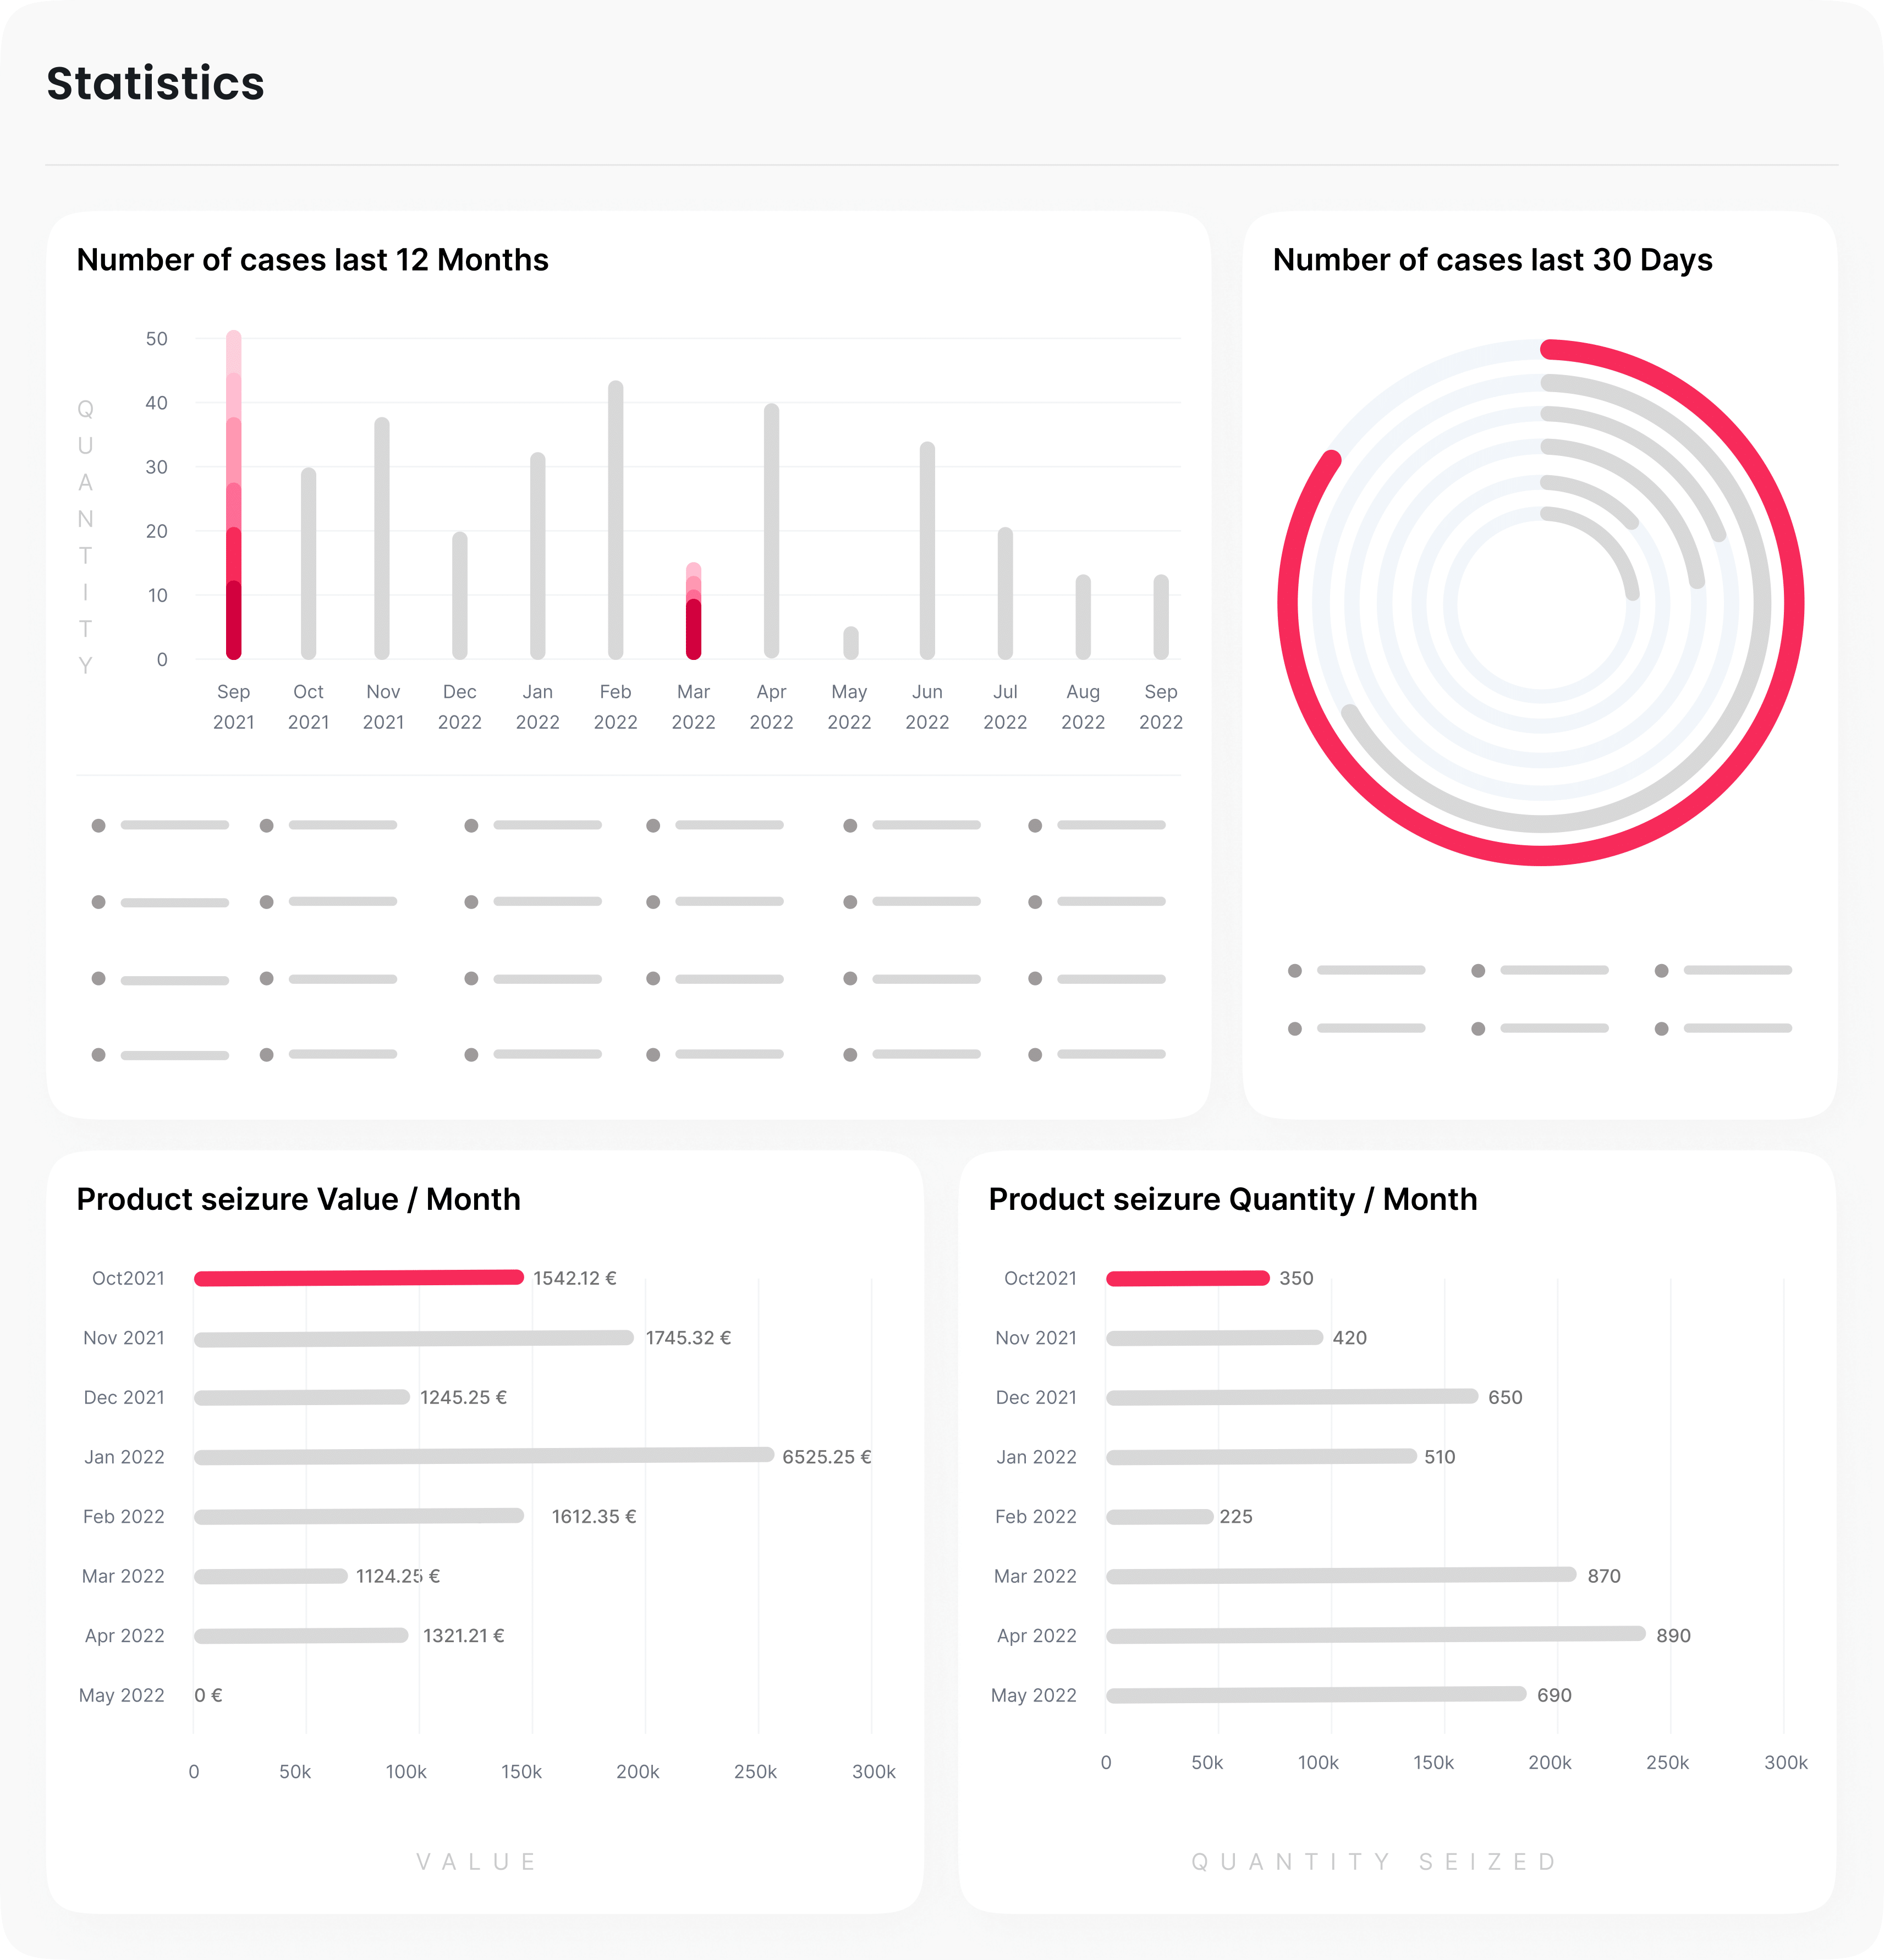The height and width of the screenshot is (1960, 1884).
Task: Select the Apr 2022 bar in cases chart
Action: (771, 531)
